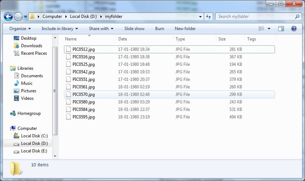
Task: Click myfolder in the address breadcrumb
Action: [114, 16]
